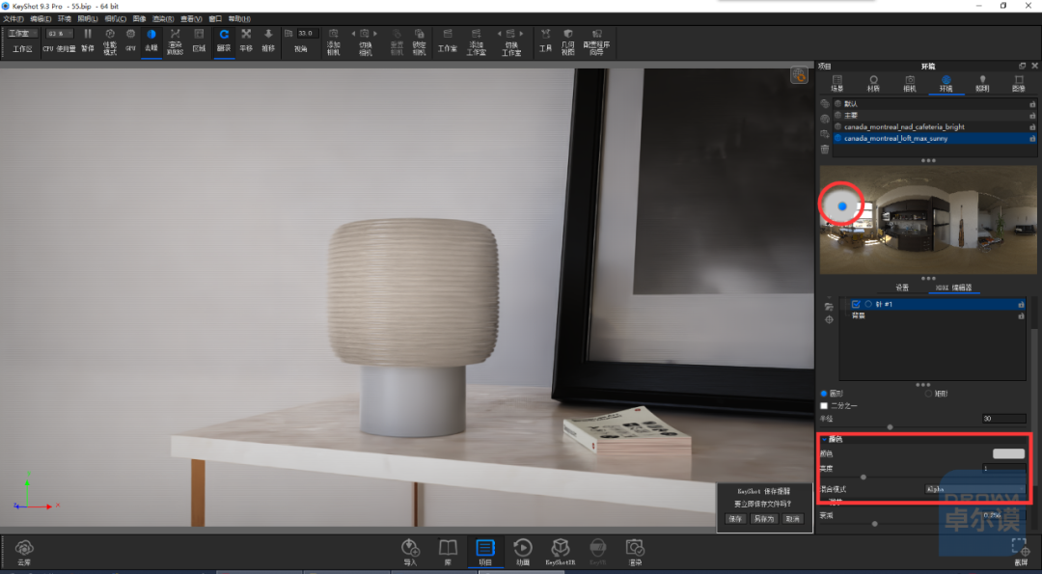The height and width of the screenshot is (574, 1042).
Task: Click the Lock Camera (锁定相机) icon
Action: 419,34
